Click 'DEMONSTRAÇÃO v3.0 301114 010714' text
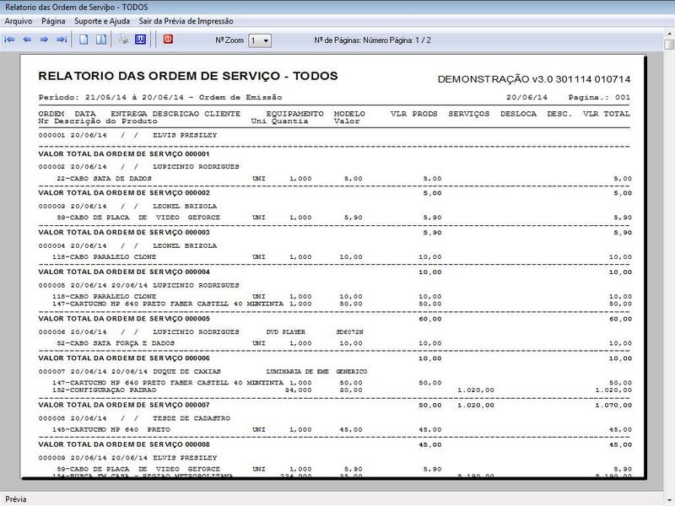Screen dimensions: 675x506 [x=534, y=79]
